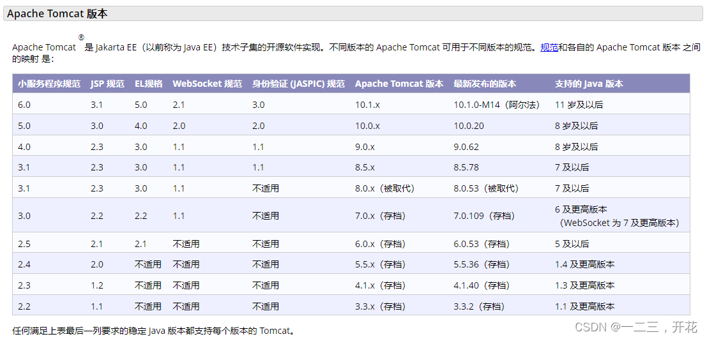This screenshot has width=707, height=339.
Task: Select the Apache Tomcat 版本 section heading
Action: coord(57,13)
